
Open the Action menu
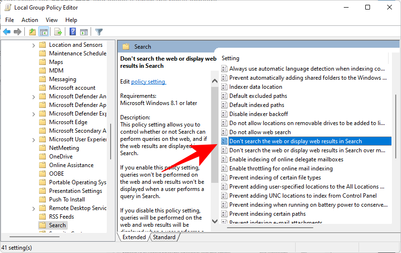coord(30,20)
